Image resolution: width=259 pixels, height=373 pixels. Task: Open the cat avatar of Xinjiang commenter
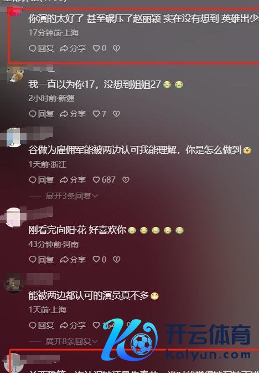click(15, 75)
